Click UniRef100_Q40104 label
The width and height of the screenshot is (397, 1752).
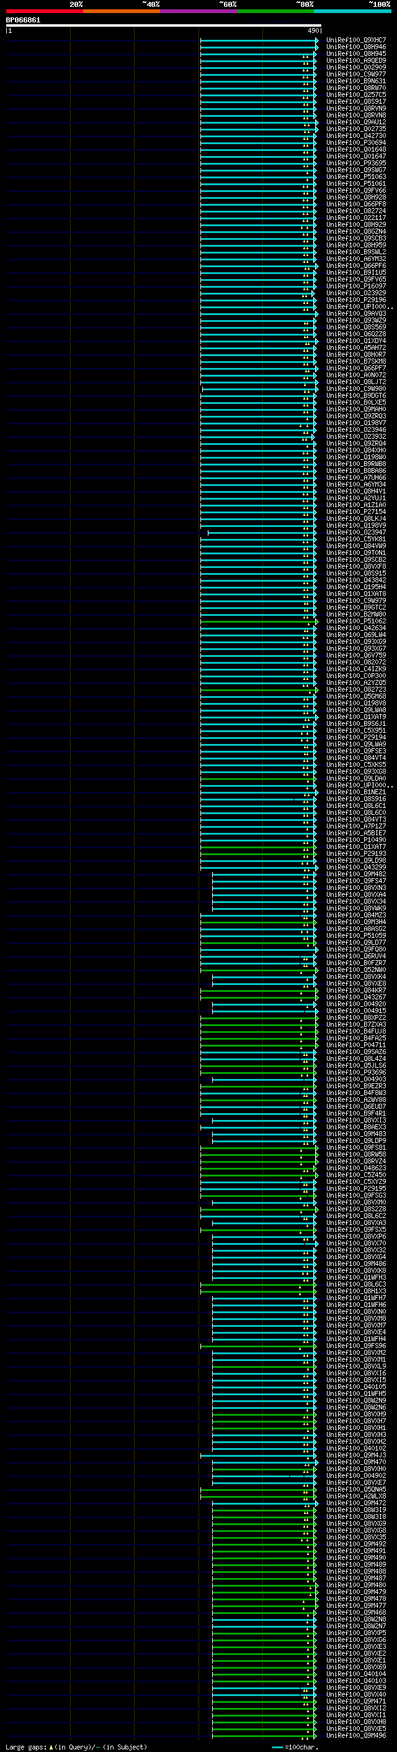click(x=356, y=1674)
